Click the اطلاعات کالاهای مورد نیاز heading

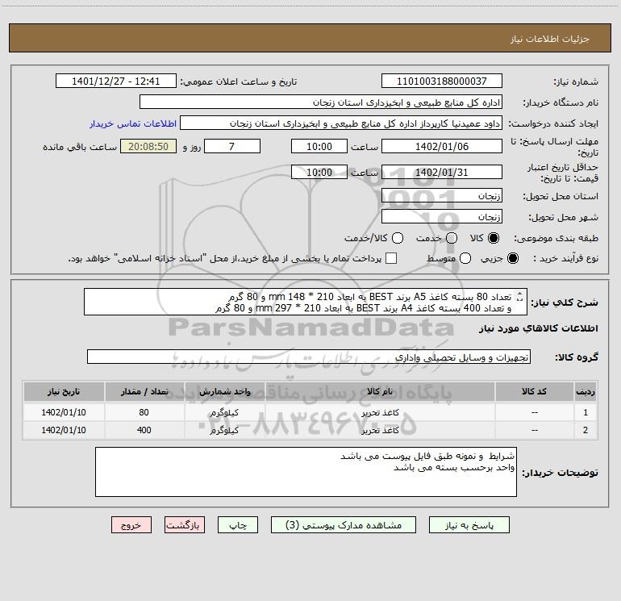click(x=539, y=328)
